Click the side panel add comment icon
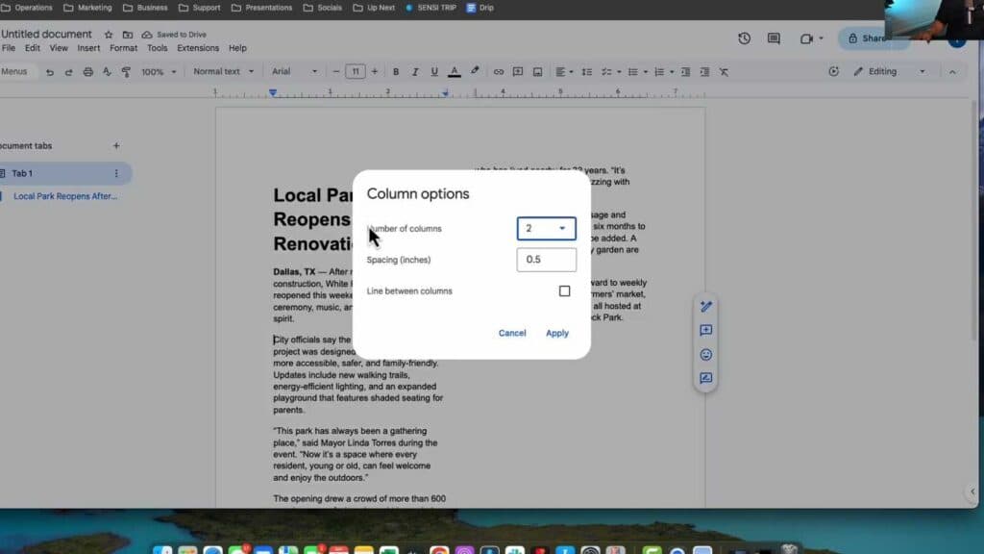Image resolution: width=984 pixels, height=554 pixels. (706, 331)
